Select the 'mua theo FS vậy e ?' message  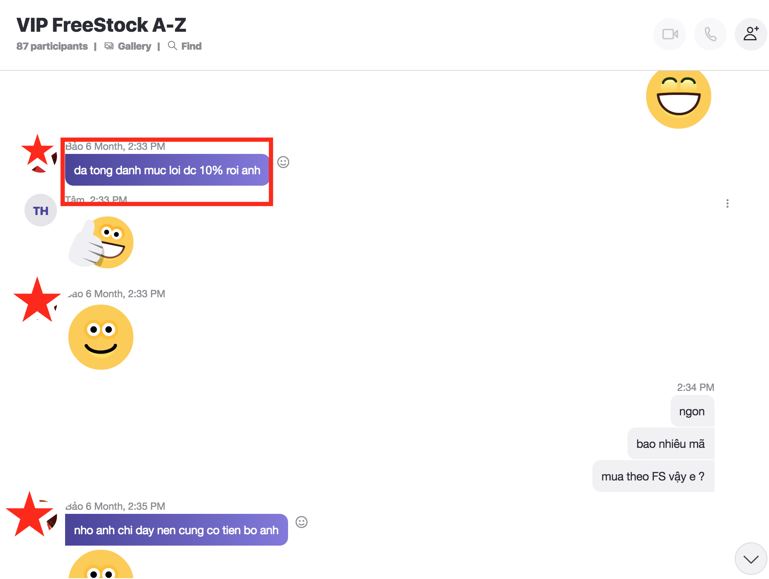653,476
